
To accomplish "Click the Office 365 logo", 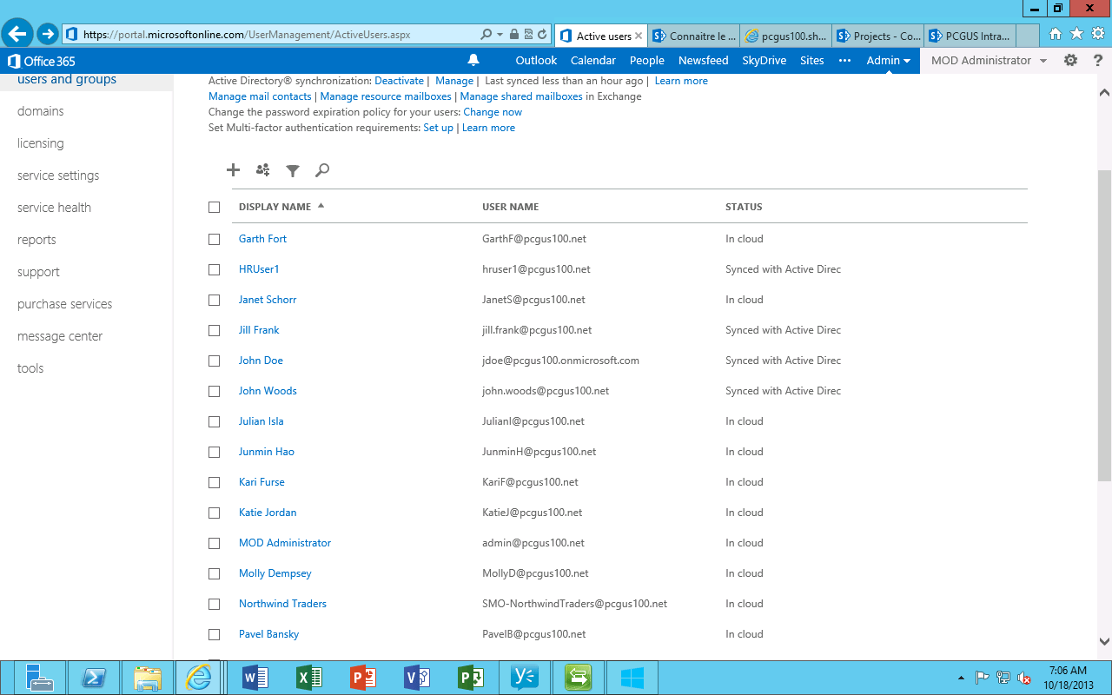I will coord(41,61).
